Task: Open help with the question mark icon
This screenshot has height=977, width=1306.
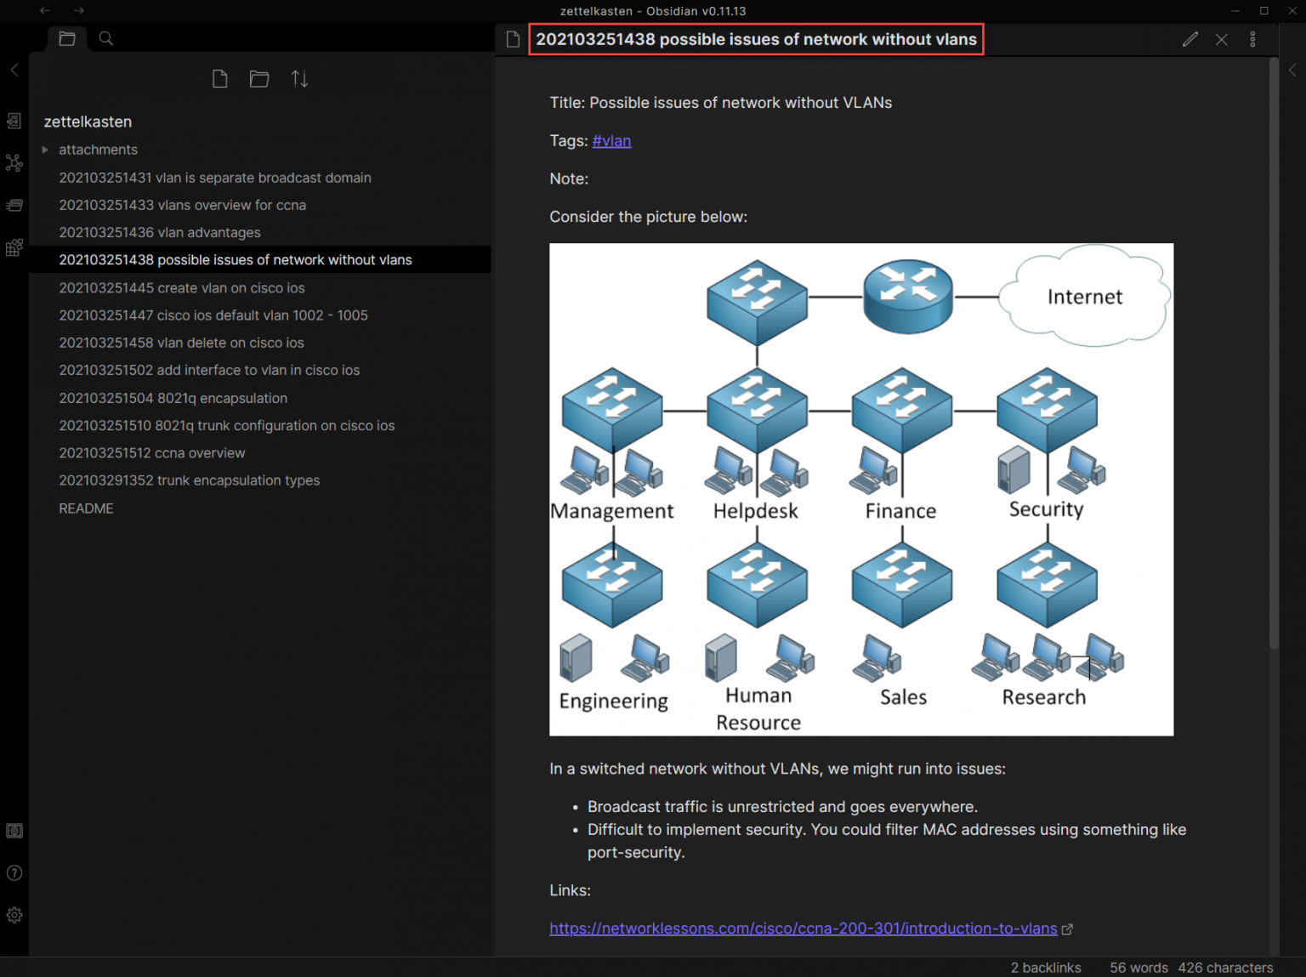Action: (14, 873)
